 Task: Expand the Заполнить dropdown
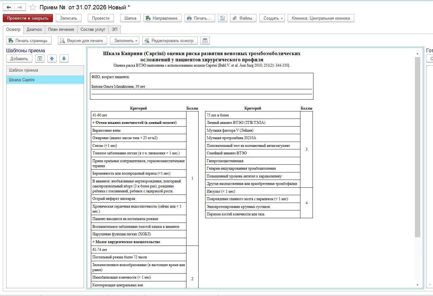125,40
